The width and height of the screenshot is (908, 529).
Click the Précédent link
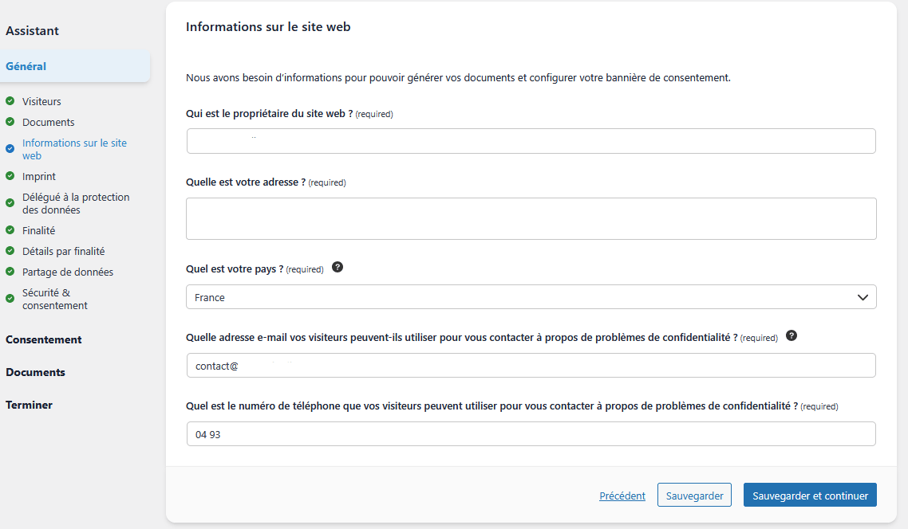pos(622,495)
